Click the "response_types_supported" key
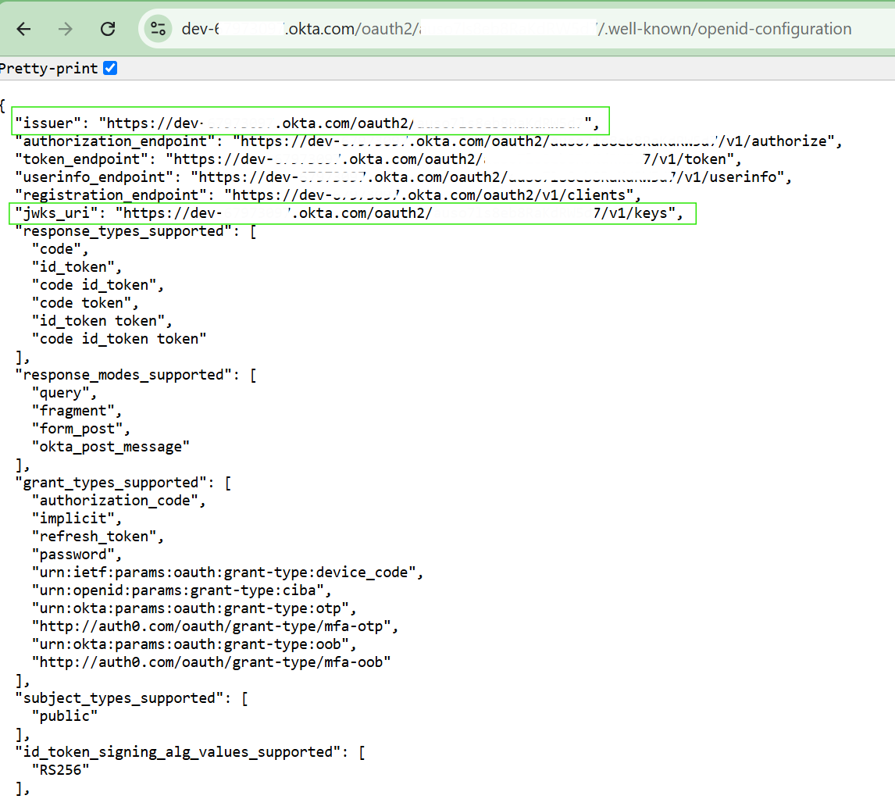Viewport: 895px width, 799px height. (x=124, y=231)
